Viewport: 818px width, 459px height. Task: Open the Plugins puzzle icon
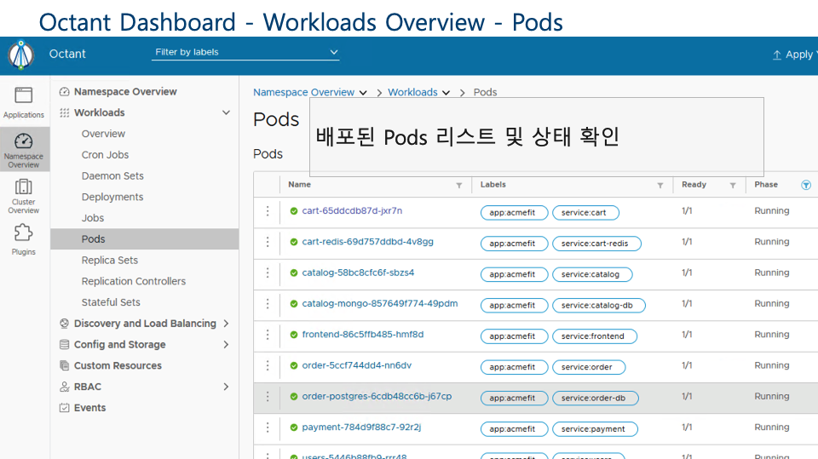24,232
